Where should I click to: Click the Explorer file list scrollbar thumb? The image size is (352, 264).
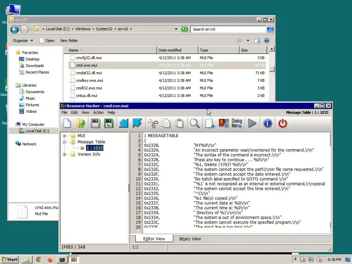coord(272,69)
